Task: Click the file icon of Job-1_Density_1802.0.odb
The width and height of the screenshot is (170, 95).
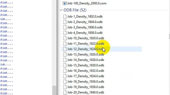Action: (65, 17)
